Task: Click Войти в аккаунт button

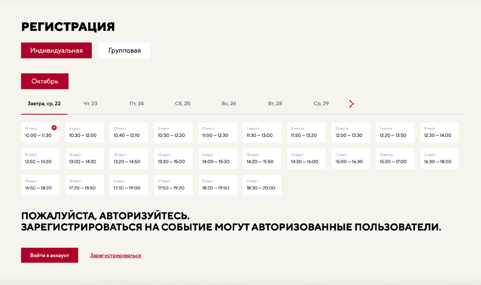Action: 49,255
